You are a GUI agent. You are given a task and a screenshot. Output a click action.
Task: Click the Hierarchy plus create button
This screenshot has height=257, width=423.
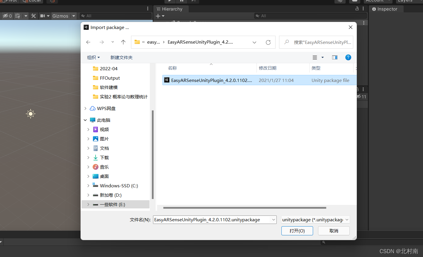click(160, 16)
